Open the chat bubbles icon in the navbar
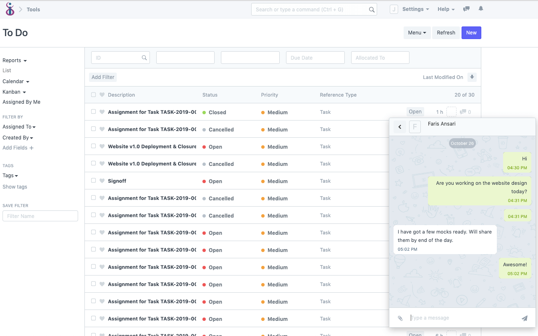 click(466, 9)
